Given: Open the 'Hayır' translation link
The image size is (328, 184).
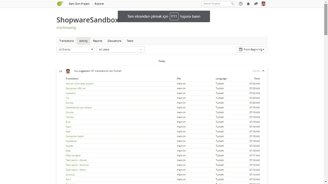Looking at the screenshot, I should 68,127.
